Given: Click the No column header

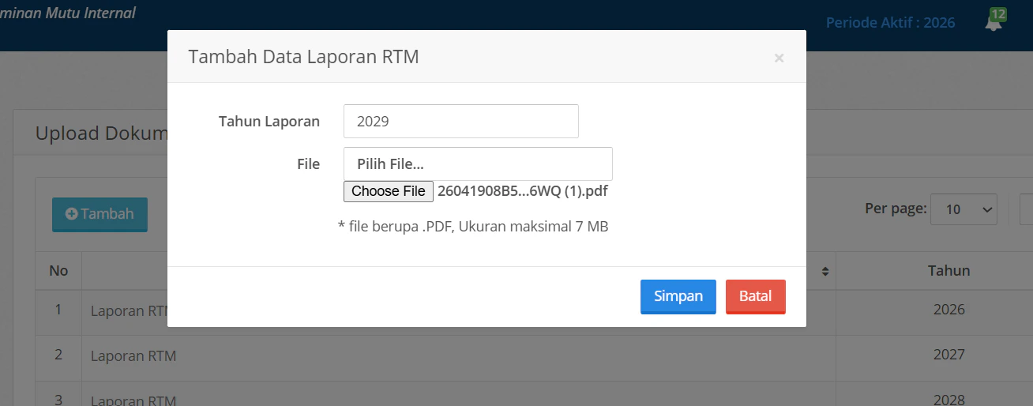Looking at the screenshot, I should click(x=58, y=271).
